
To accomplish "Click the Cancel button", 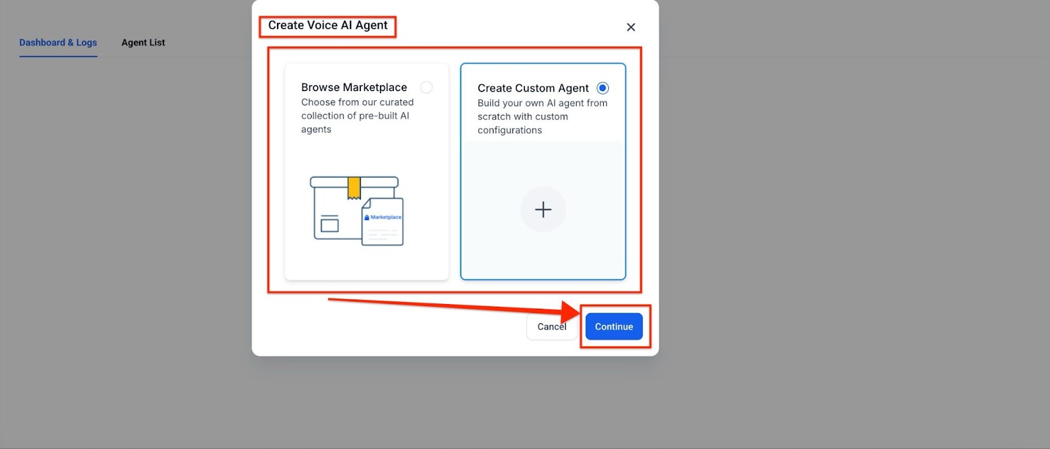I will click(551, 326).
